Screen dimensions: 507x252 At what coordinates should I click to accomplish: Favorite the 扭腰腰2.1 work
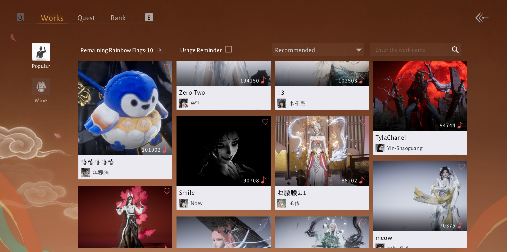coord(363,122)
